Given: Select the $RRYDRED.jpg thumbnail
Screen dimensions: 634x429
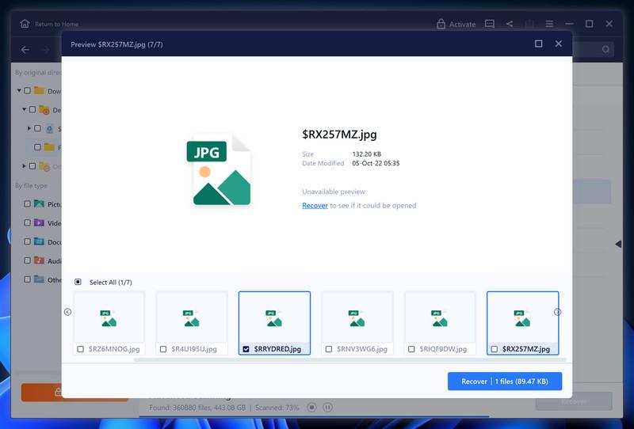Looking at the screenshot, I should click(274, 323).
